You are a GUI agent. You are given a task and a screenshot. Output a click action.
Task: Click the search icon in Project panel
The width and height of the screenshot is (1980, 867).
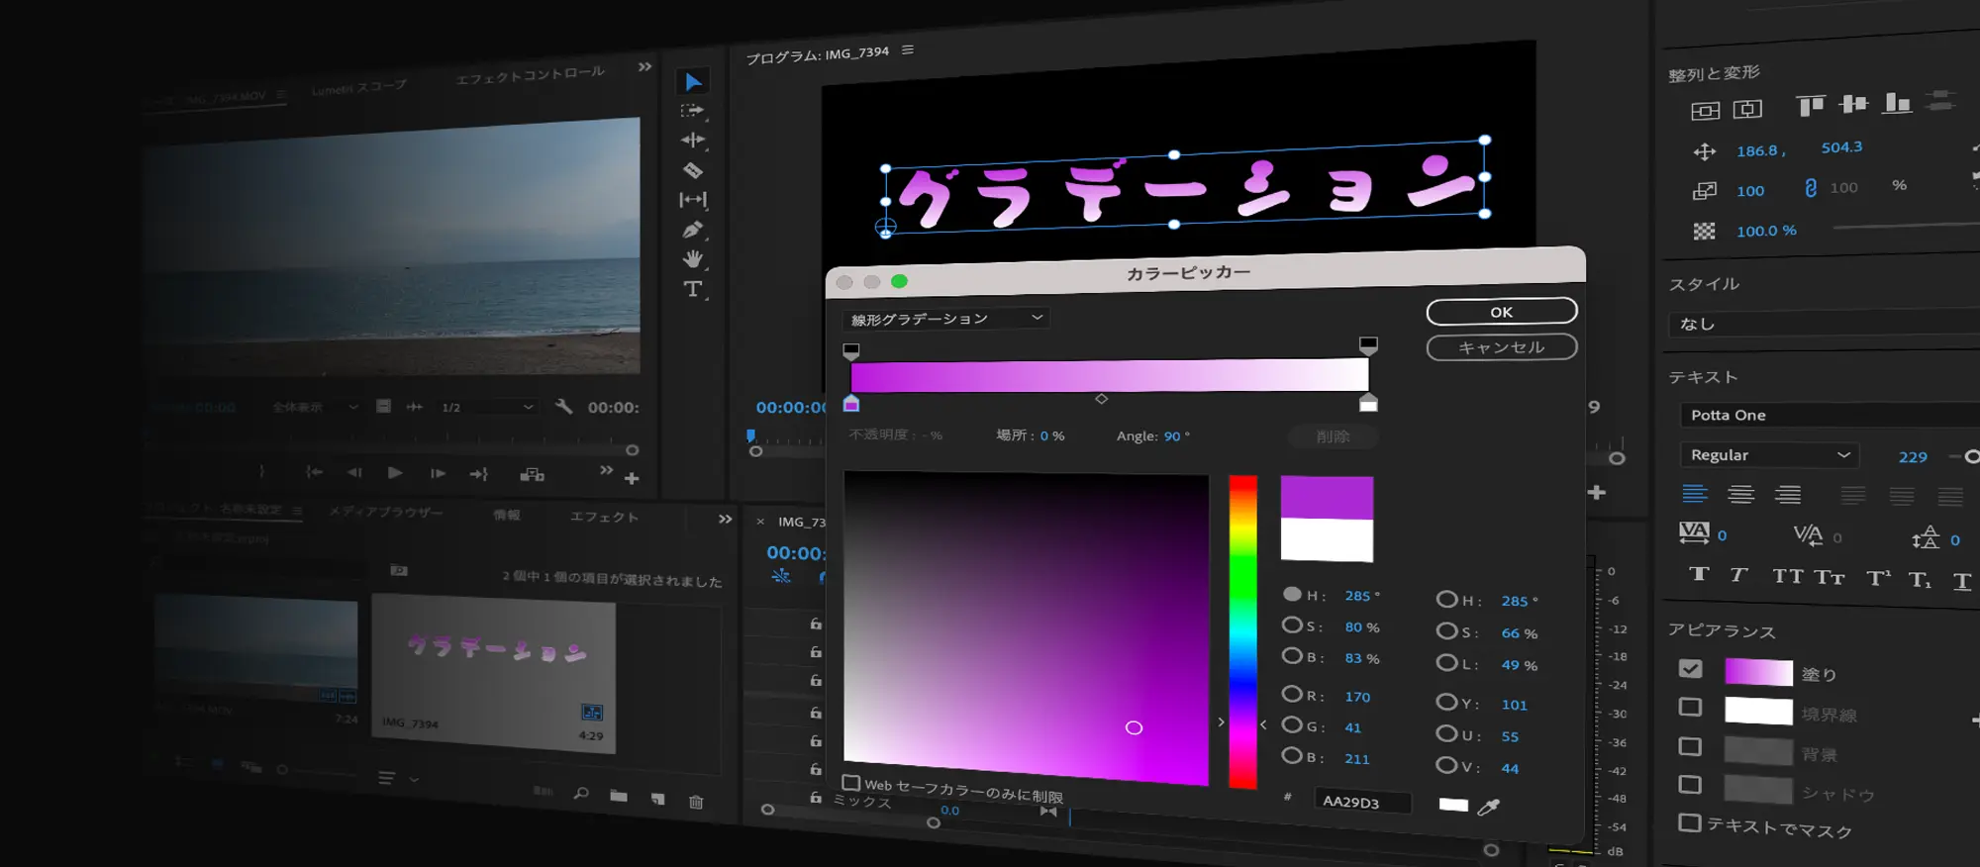pos(581,793)
